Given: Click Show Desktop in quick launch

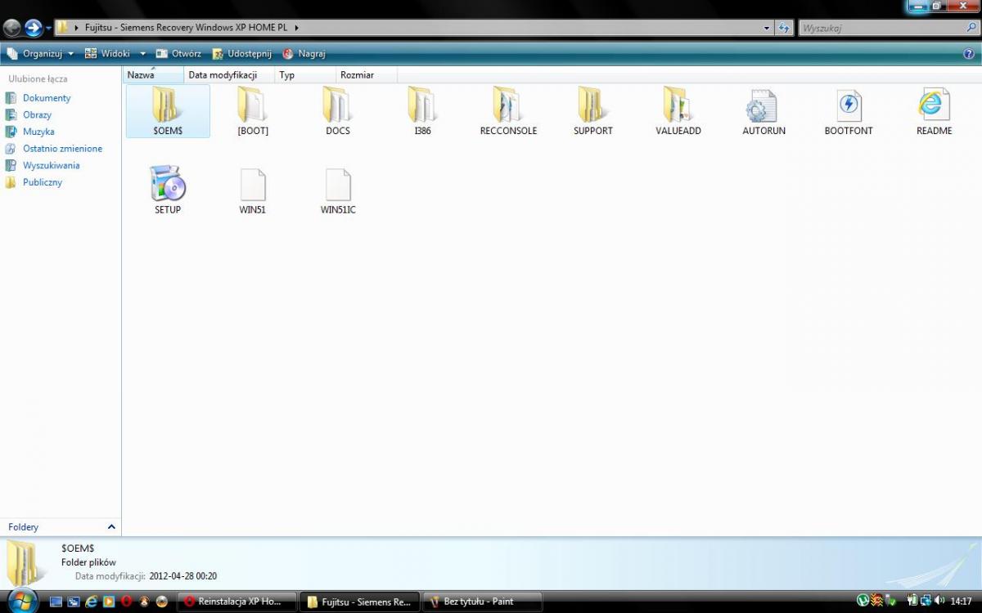Looking at the screenshot, I should [56, 602].
